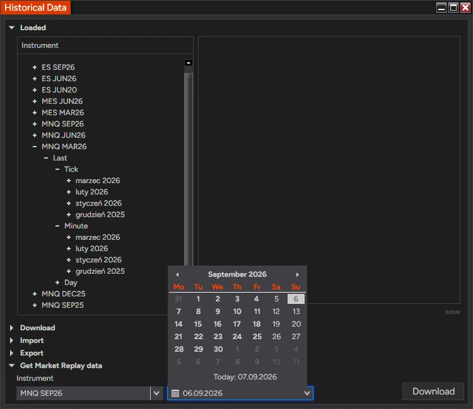Expand the Day node
Image resolution: width=473 pixels, height=409 pixels.
tap(57, 283)
